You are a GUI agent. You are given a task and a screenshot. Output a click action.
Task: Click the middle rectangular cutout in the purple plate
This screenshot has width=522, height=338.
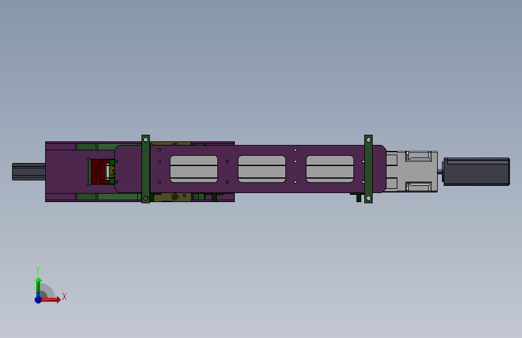[x=262, y=169]
